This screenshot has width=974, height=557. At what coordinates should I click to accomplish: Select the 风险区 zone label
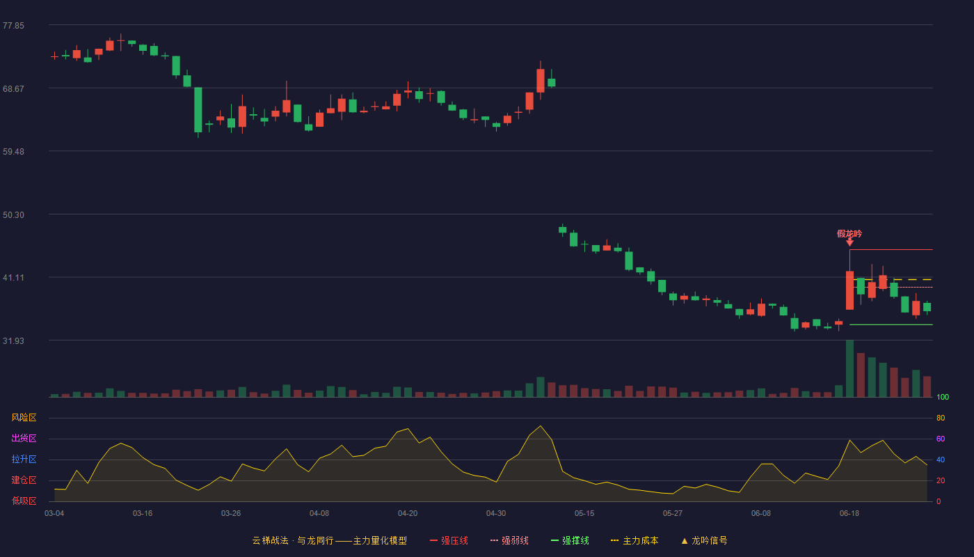coord(24,418)
